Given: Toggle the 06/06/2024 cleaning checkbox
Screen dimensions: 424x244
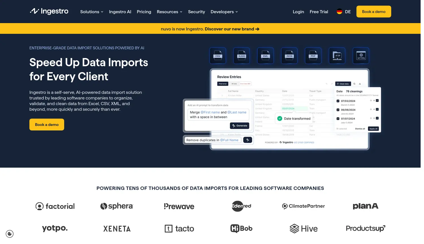Looking at the screenshot, I should pyautogui.click(x=338, y=110).
